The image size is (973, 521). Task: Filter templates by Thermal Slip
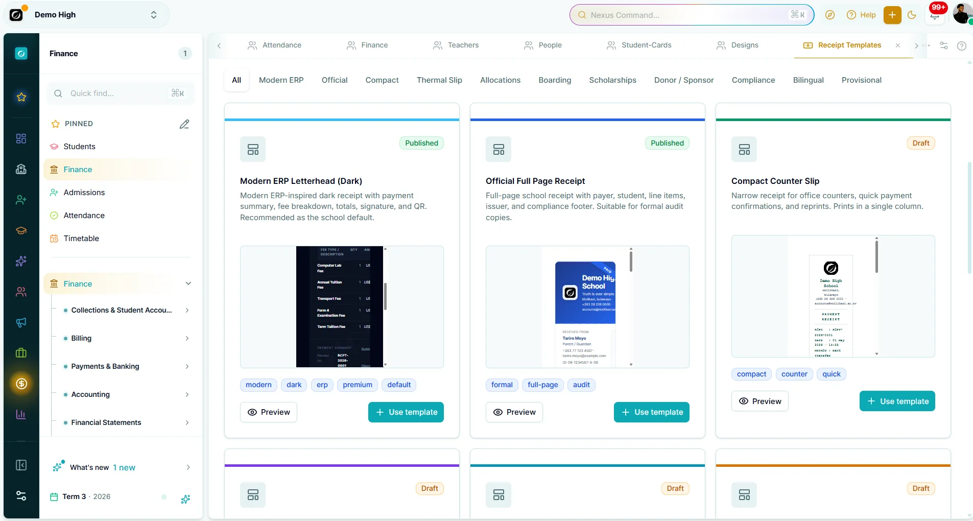(439, 80)
